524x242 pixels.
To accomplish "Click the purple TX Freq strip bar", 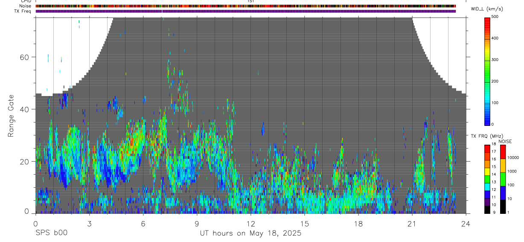I will (x=246, y=11).
